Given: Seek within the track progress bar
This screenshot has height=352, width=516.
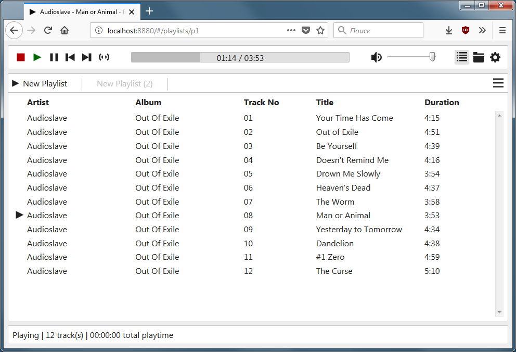Looking at the screenshot, I should (240, 57).
